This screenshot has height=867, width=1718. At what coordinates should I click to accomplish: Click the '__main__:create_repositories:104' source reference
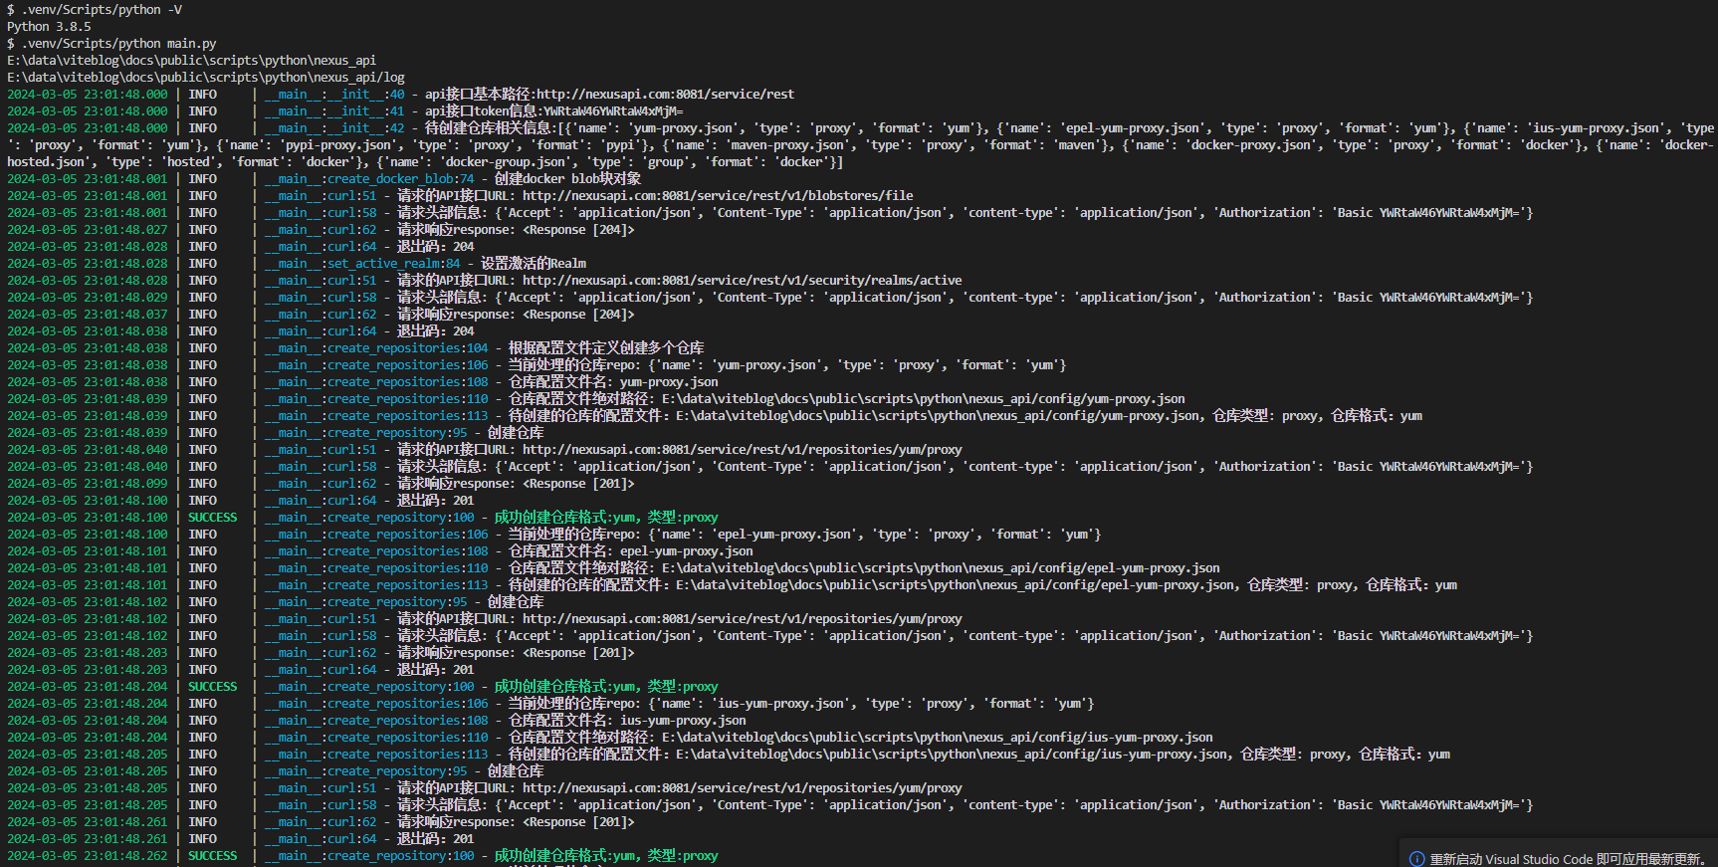pyautogui.click(x=376, y=348)
